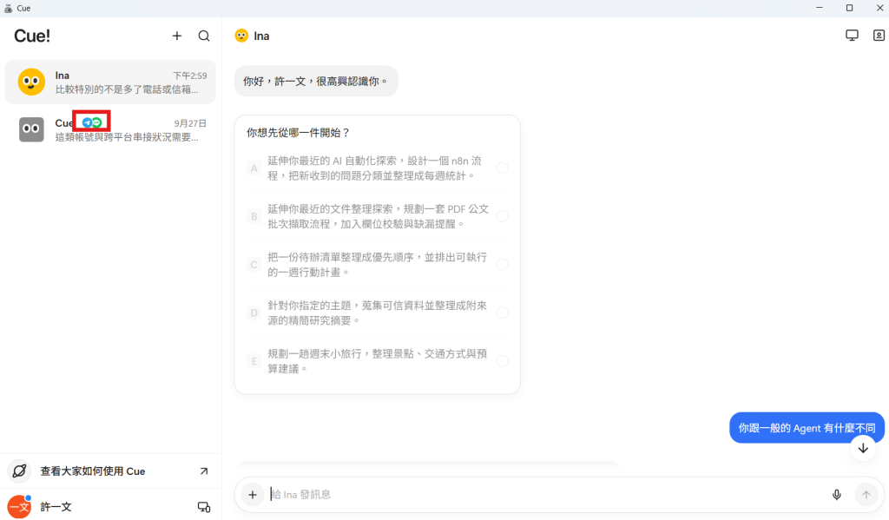Select option B about PDF 公文 extraction

click(378, 217)
